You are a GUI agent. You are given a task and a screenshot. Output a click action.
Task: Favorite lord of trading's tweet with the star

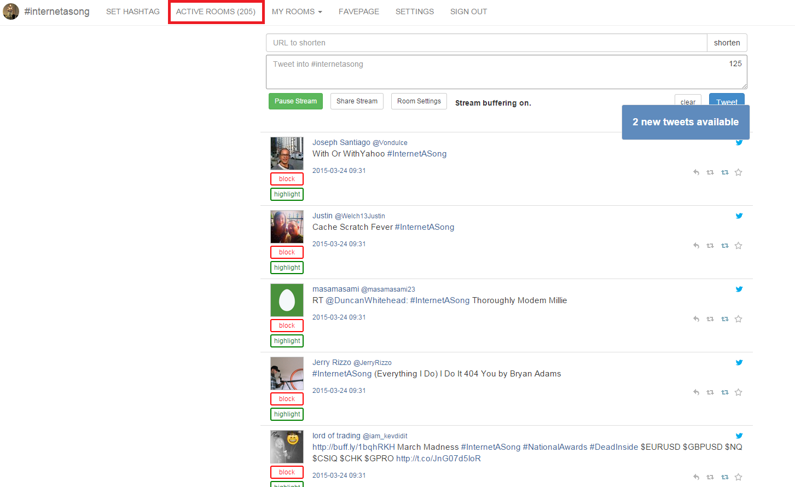(x=739, y=477)
